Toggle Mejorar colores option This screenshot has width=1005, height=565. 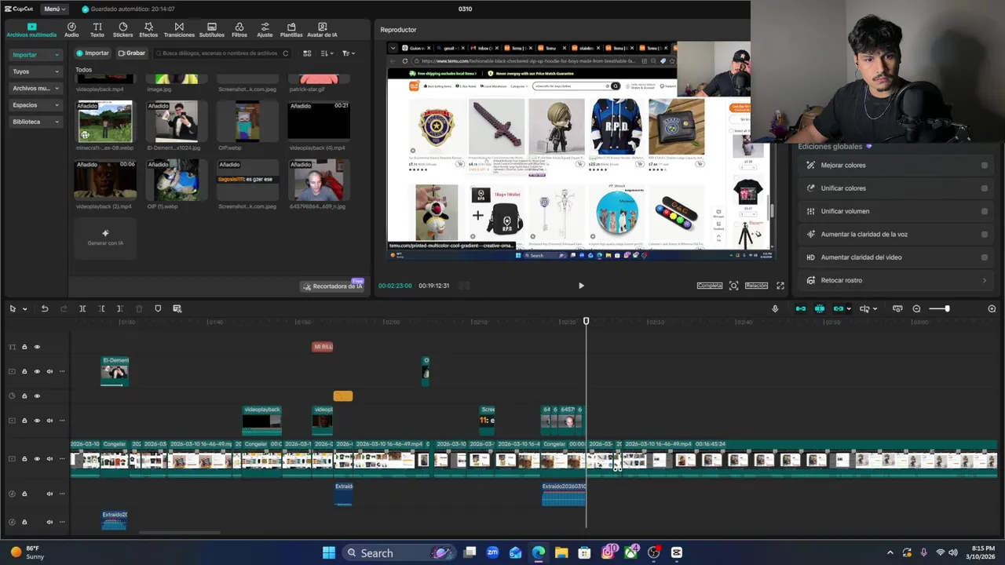point(984,166)
